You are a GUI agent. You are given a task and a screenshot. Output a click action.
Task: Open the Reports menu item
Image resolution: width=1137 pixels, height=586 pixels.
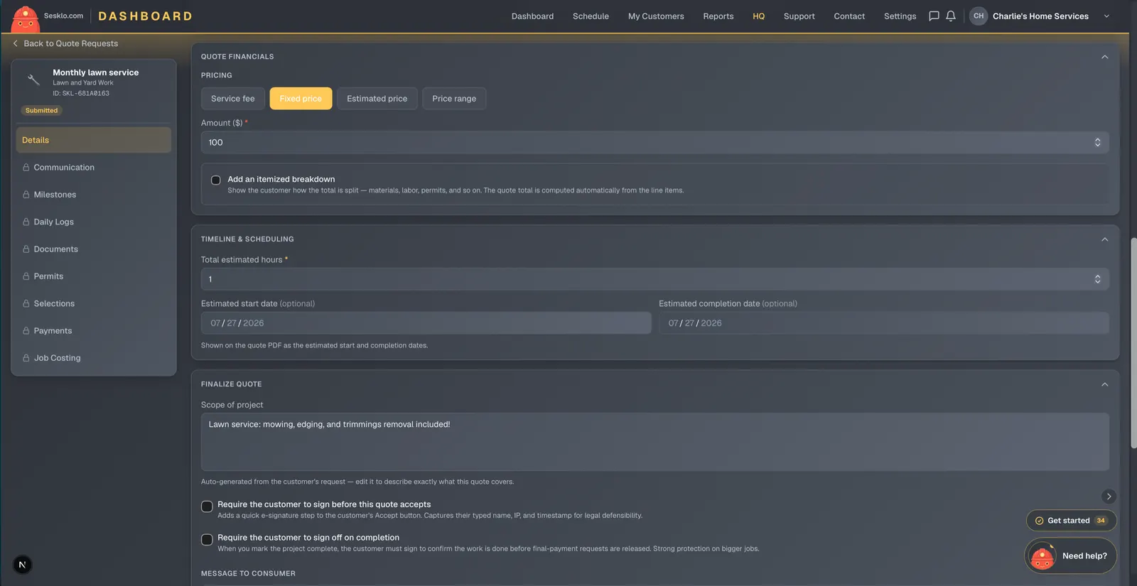(x=718, y=16)
